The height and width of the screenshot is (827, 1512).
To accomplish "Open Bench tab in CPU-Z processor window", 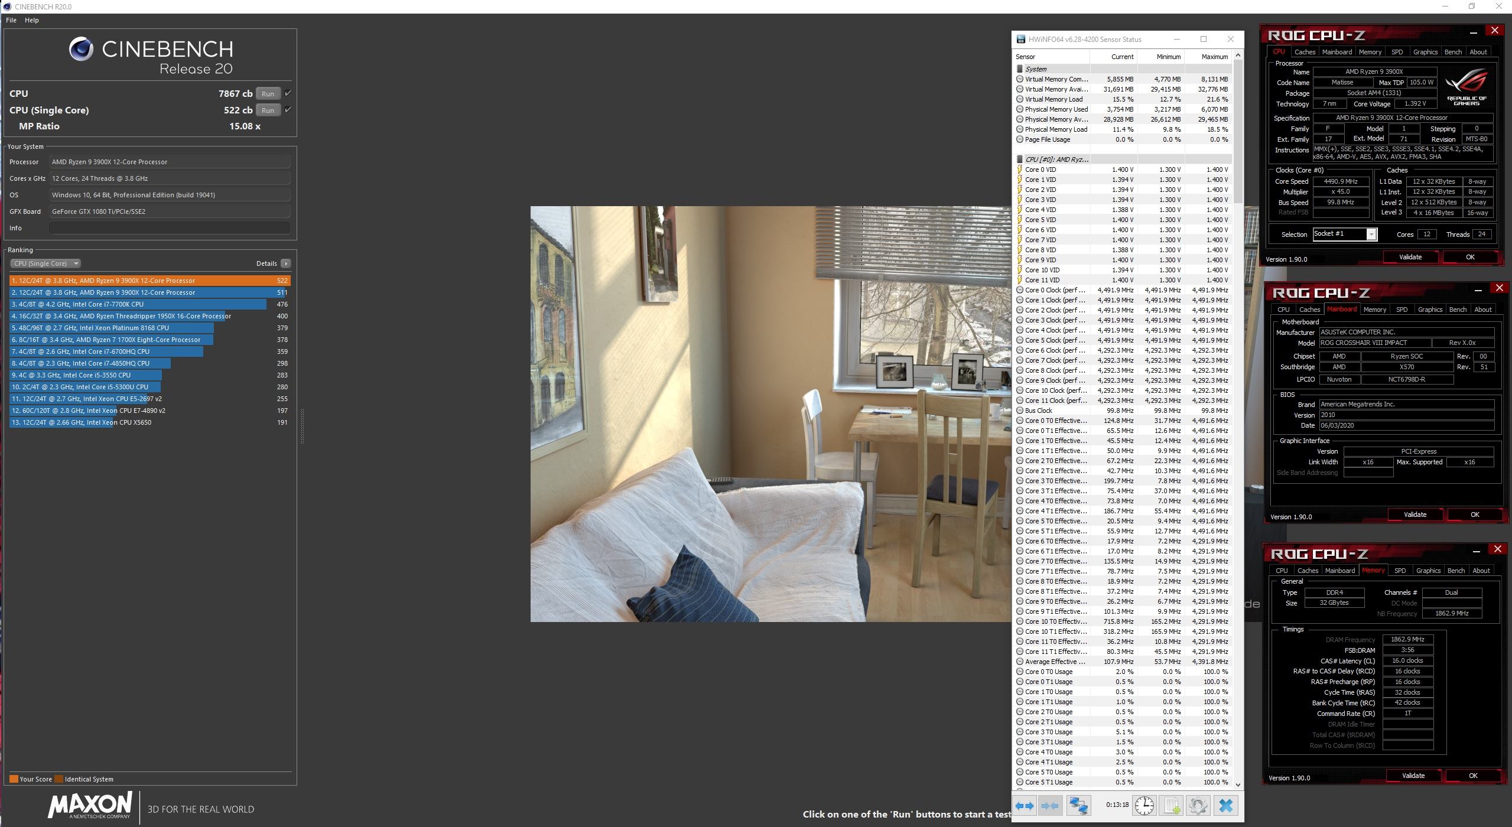I will [1453, 52].
